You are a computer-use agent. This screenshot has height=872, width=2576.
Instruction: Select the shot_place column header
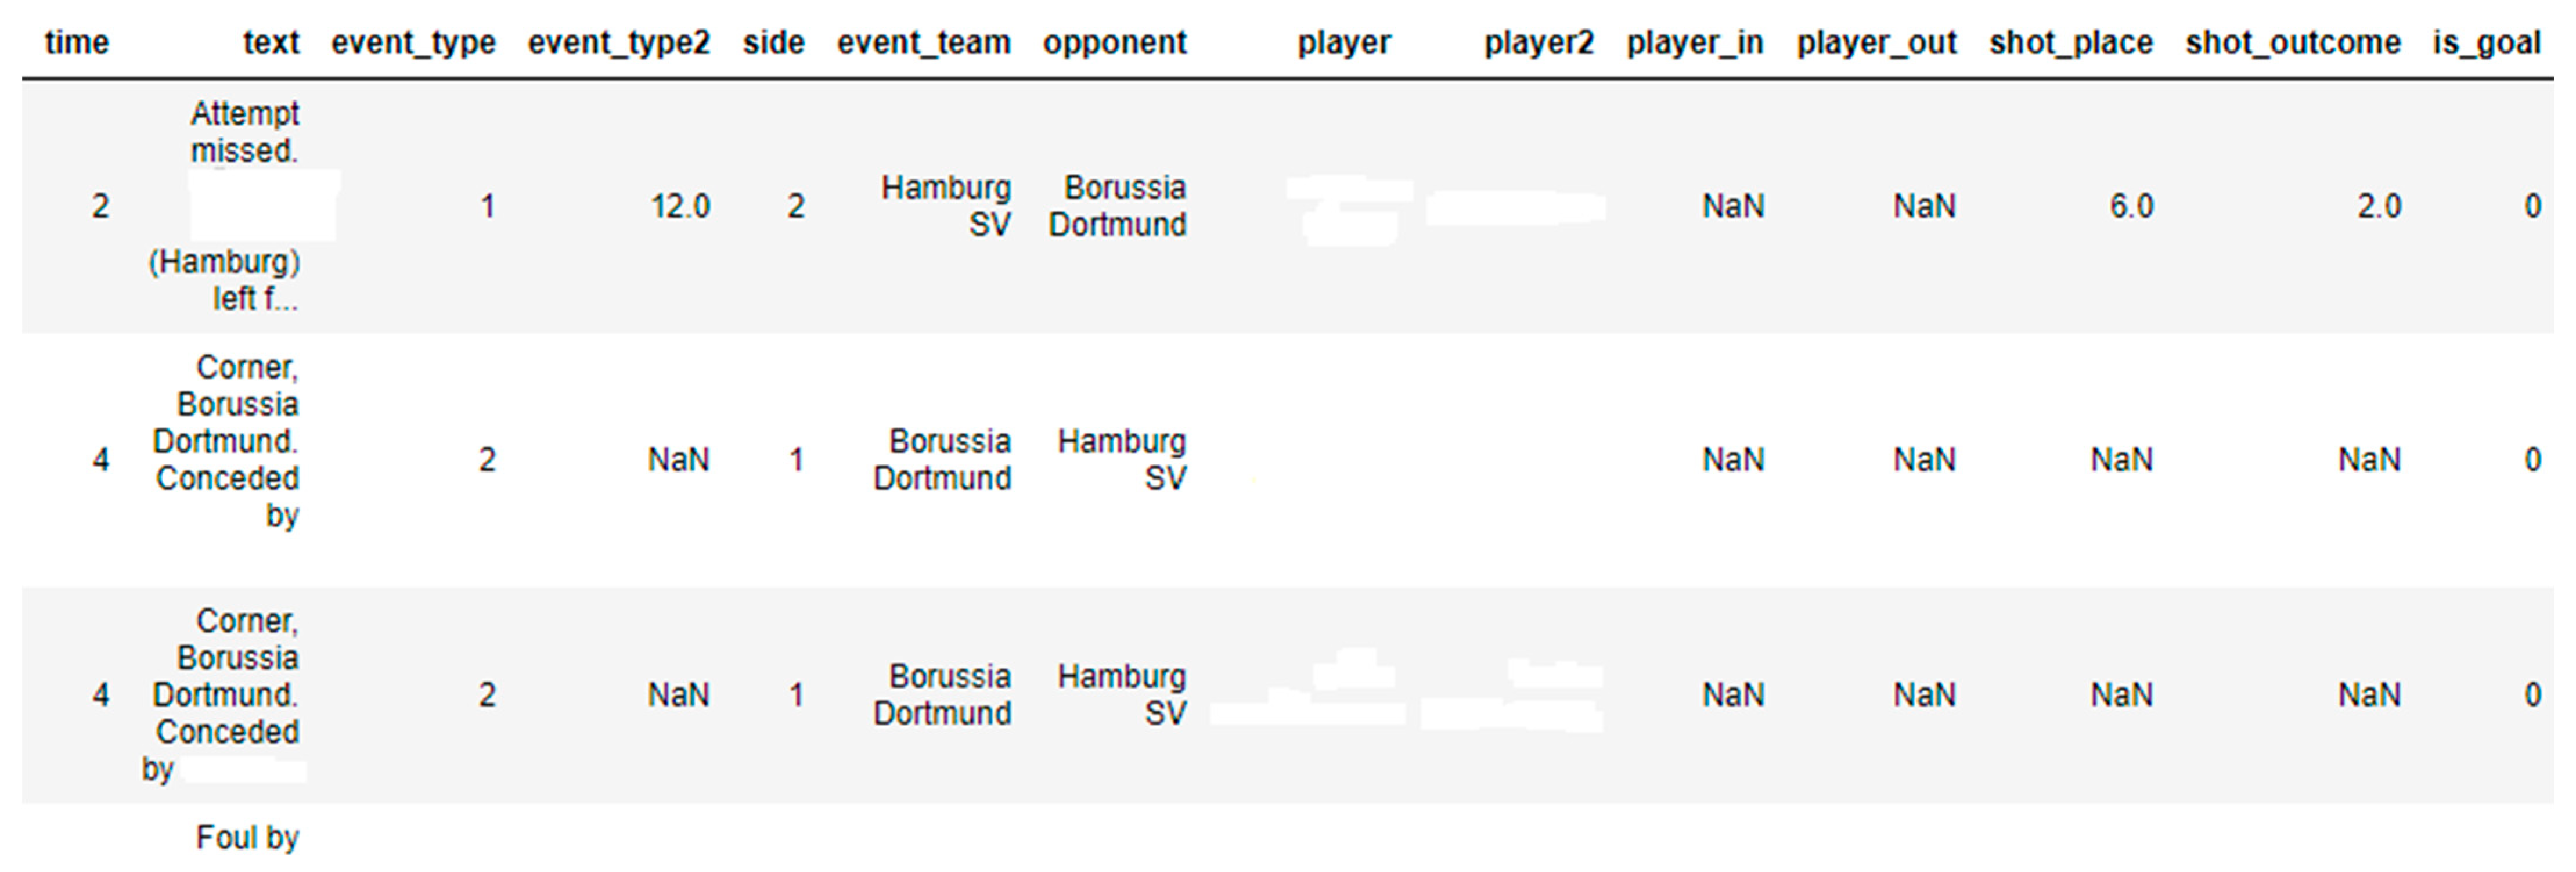[x=2071, y=43]
